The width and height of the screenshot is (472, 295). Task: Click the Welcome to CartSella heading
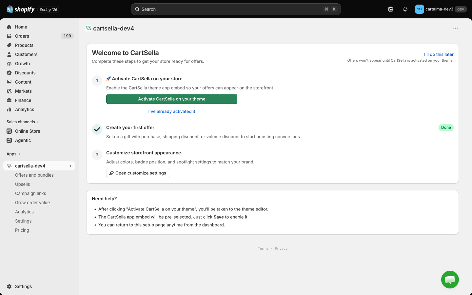coord(125,53)
